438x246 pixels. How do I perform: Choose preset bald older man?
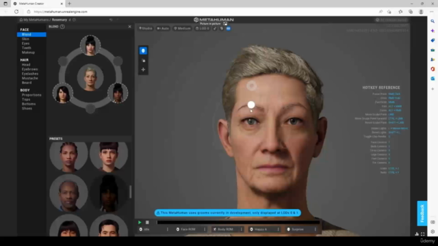coord(68,193)
